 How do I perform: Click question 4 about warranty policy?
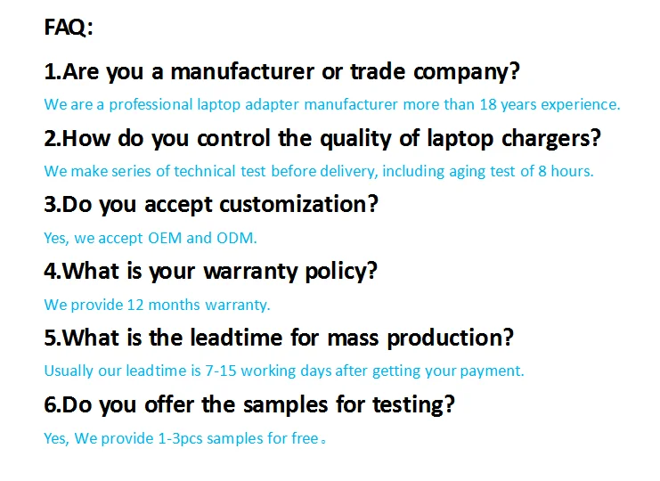211,272
